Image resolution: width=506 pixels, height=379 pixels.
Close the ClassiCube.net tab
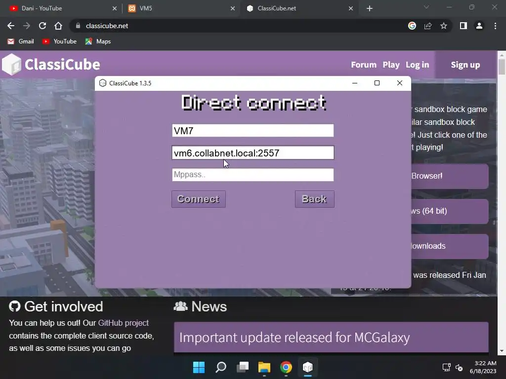351,8
